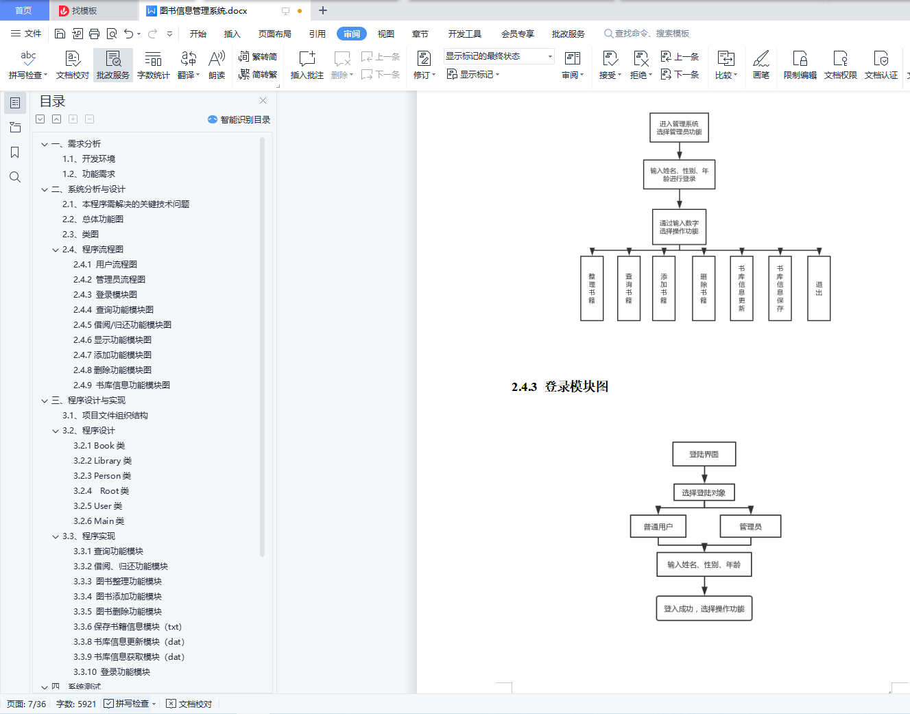910x714 pixels.
Task: Open 文档权限 document permissions
Action: click(841, 65)
